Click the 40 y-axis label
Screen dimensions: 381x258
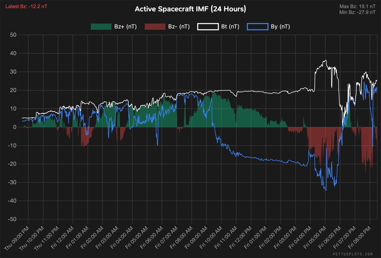pos(13,53)
